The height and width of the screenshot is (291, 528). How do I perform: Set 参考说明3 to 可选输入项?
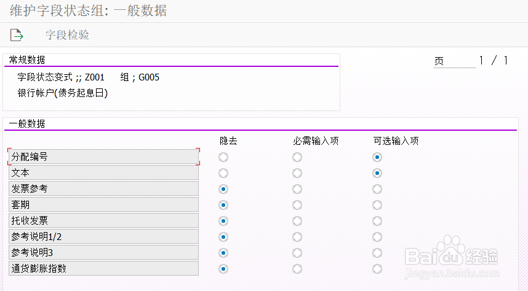(x=377, y=253)
